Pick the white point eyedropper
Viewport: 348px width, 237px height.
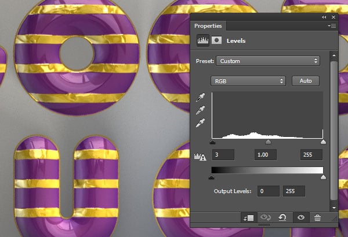click(x=201, y=123)
